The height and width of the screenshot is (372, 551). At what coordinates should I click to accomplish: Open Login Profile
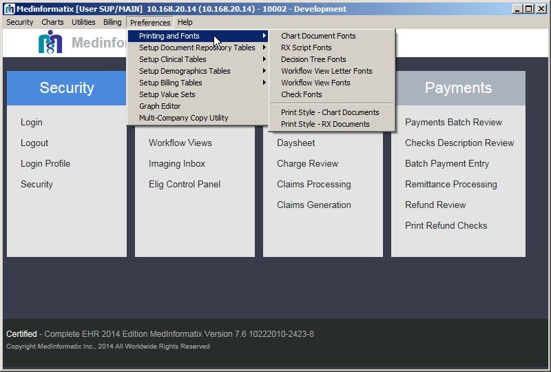click(x=45, y=164)
